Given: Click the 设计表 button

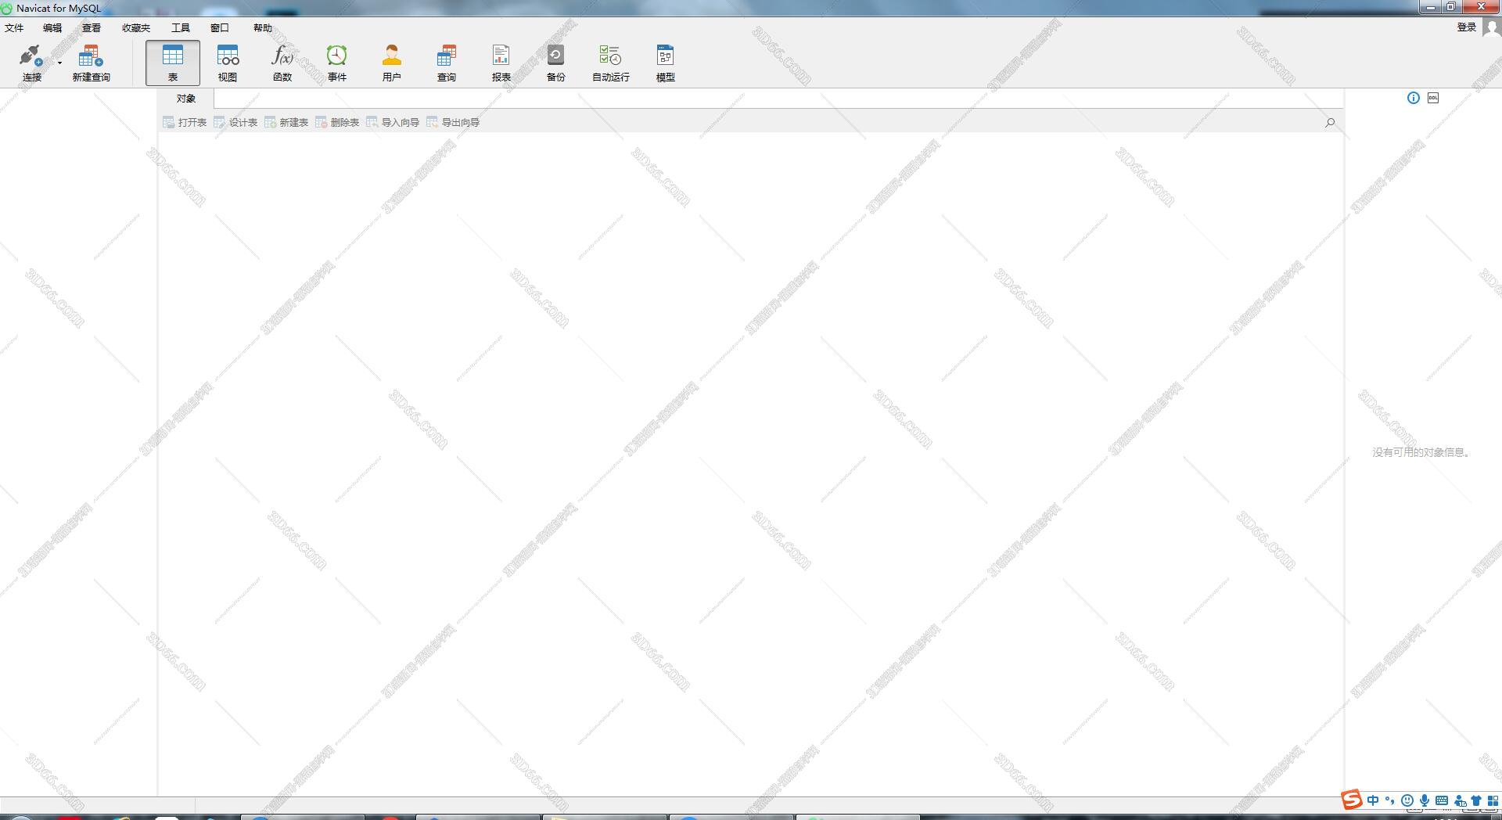Looking at the screenshot, I should 235,122.
